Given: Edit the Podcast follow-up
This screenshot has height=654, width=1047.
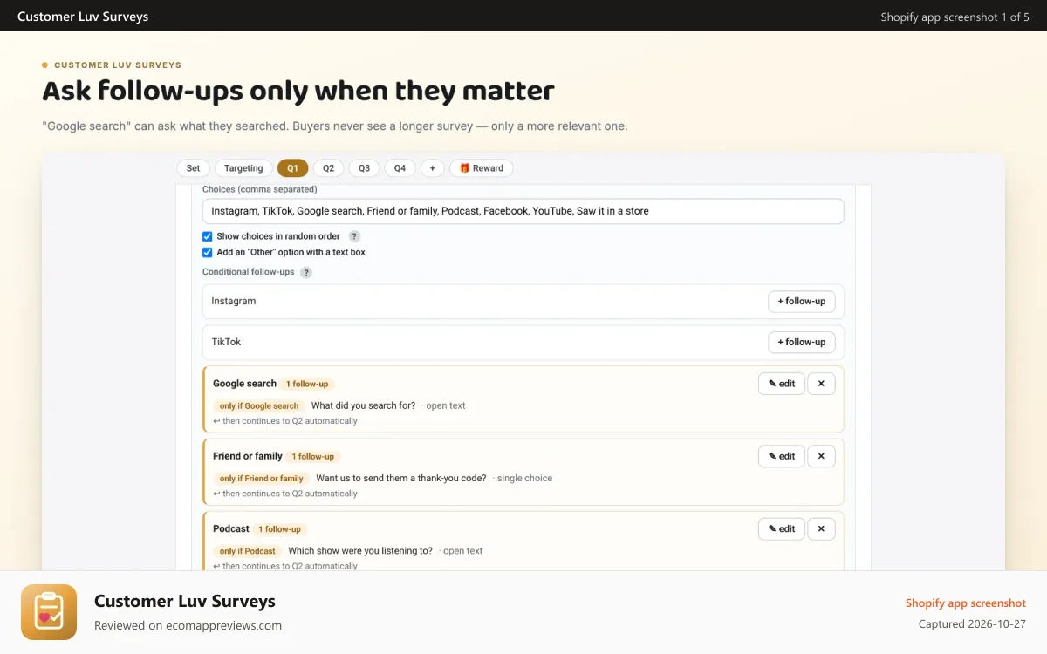Looking at the screenshot, I should (782, 528).
